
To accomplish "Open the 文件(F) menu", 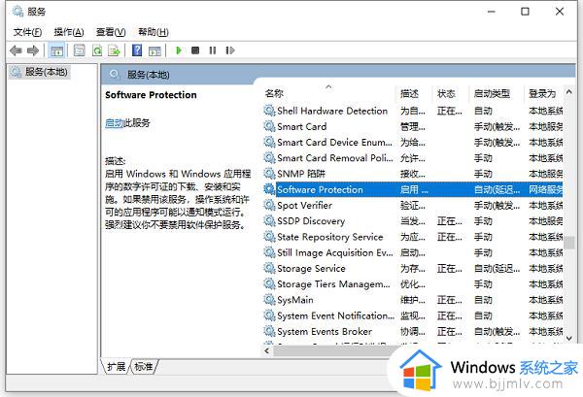I will pyautogui.click(x=27, y=32).
